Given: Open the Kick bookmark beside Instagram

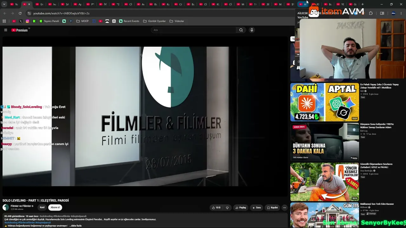Looking at the screenshot, I should point(34,21).
